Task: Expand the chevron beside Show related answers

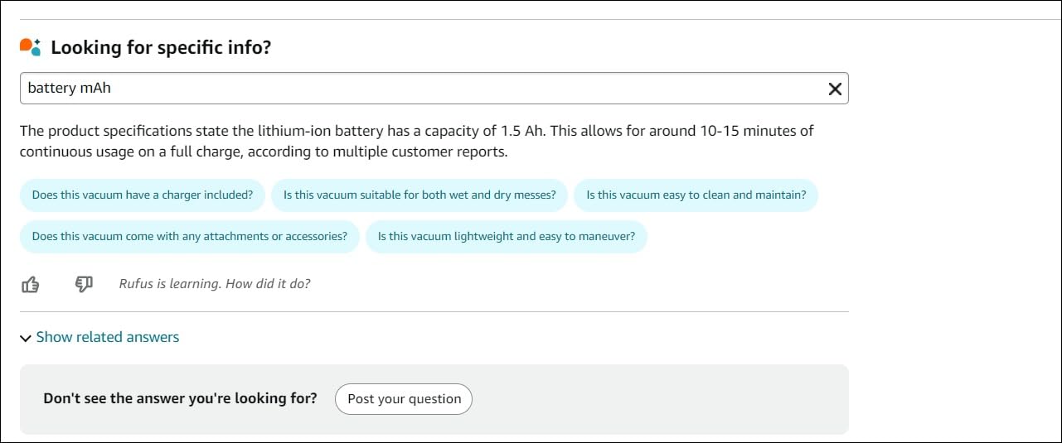Action: coord(26,338)
